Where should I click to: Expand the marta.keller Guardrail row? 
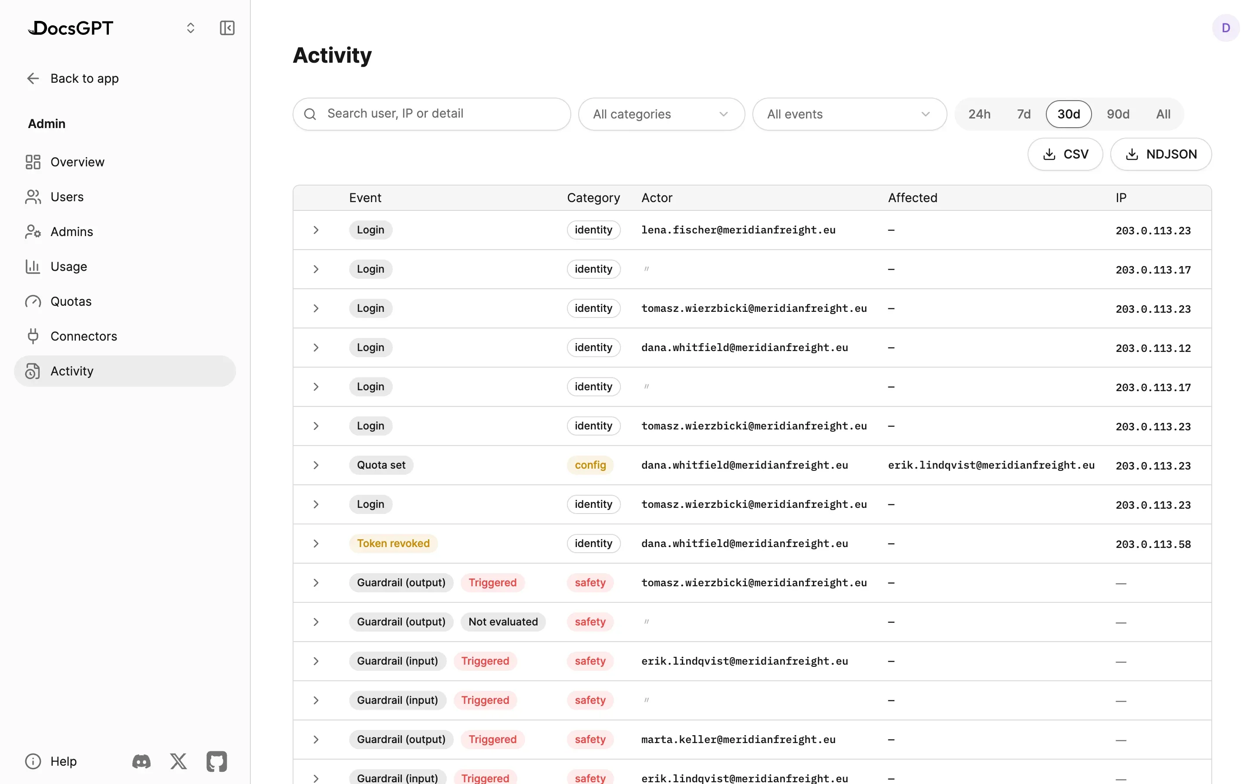coord(316,740)
